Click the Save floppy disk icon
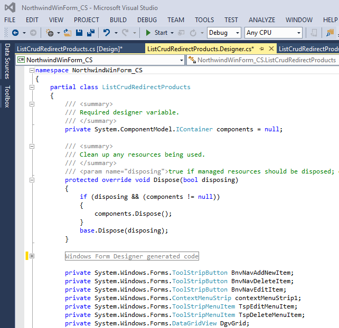 (79, 33)
